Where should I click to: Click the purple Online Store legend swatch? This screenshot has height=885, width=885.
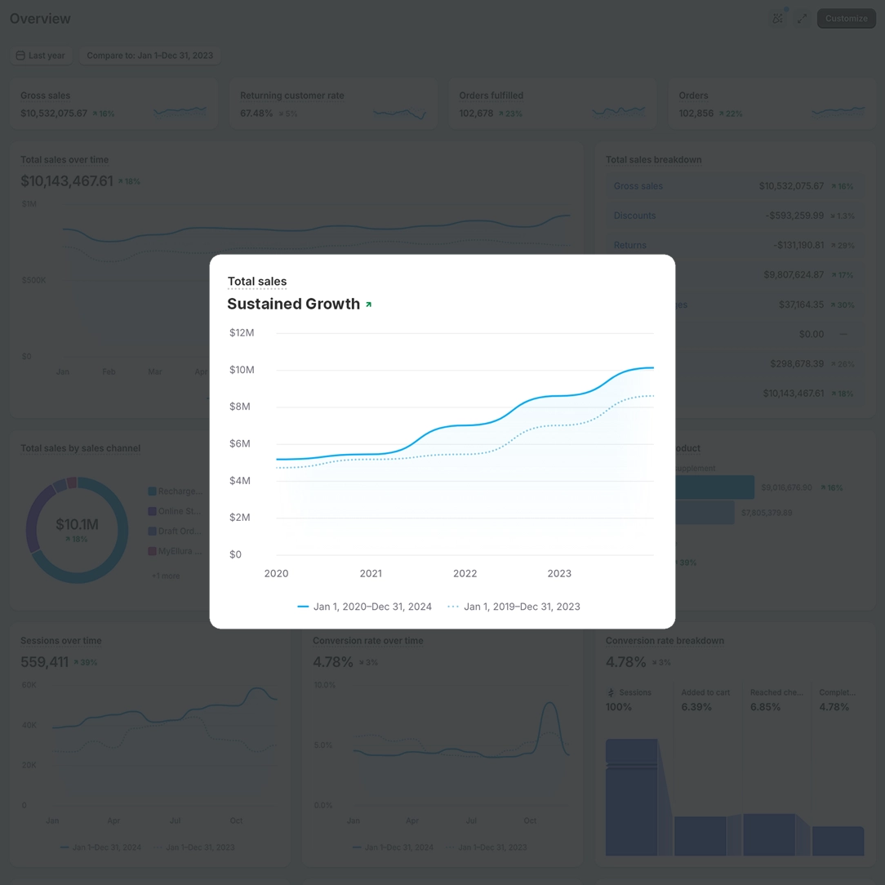pos(152,511)
